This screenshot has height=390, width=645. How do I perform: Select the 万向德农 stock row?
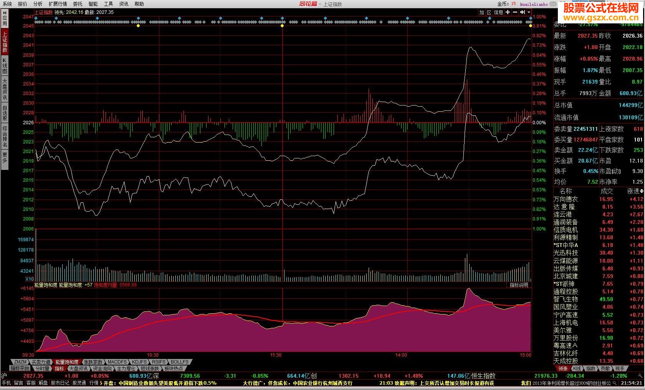point(599,199)
